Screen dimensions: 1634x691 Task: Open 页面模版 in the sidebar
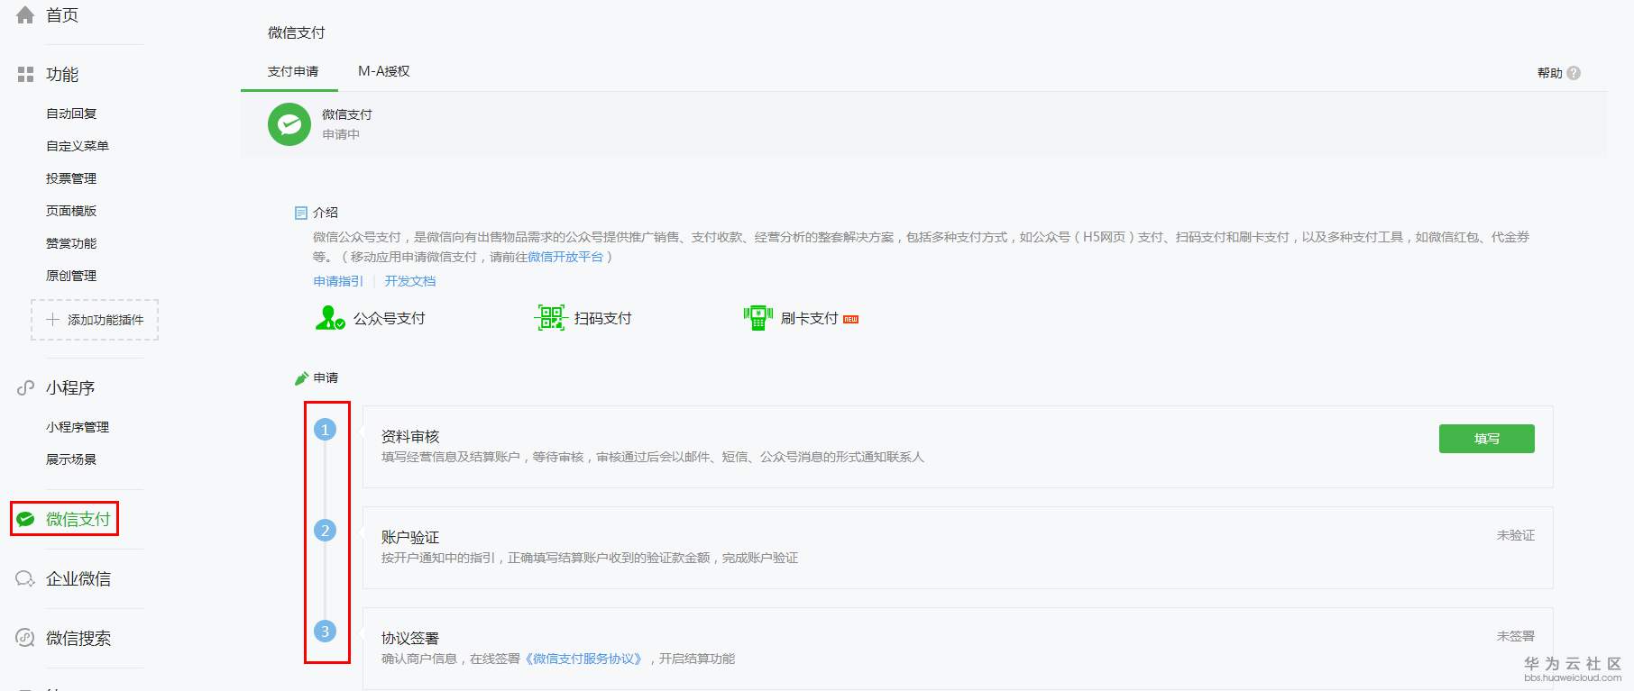(x=71, y=211)
